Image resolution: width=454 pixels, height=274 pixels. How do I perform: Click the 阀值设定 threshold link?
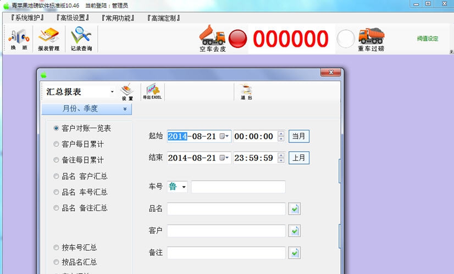[x=428, y=39]
